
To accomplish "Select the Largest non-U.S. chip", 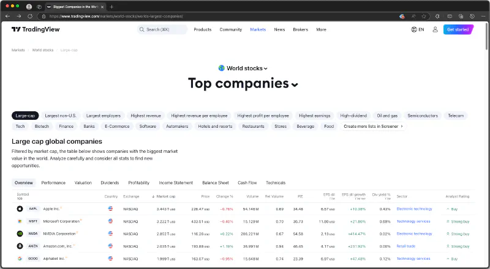I will (x=61, y=116).
